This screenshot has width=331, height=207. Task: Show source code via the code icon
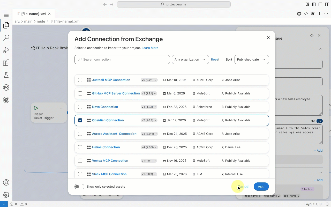click(306, 14)
